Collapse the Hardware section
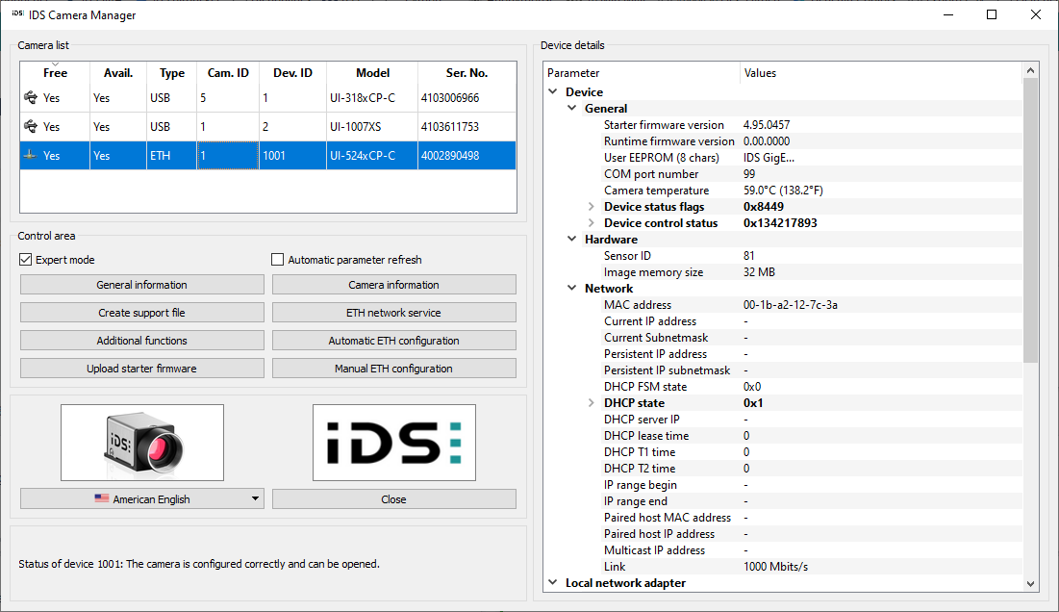 pyautogui.click(x=572, y=240)
